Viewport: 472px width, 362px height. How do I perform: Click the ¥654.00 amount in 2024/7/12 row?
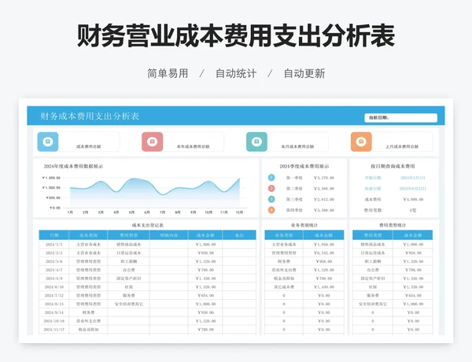(205, 295)
